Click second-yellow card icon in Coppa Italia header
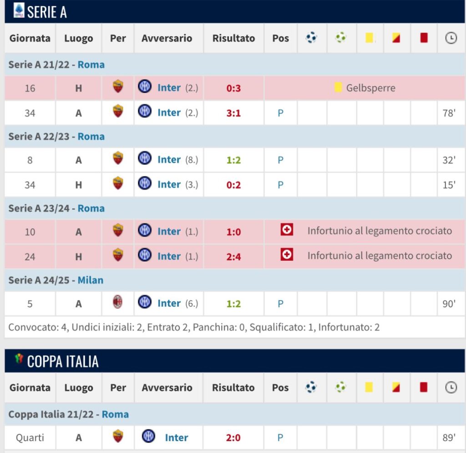The image size is (466, 453). (x=396, y=388)
